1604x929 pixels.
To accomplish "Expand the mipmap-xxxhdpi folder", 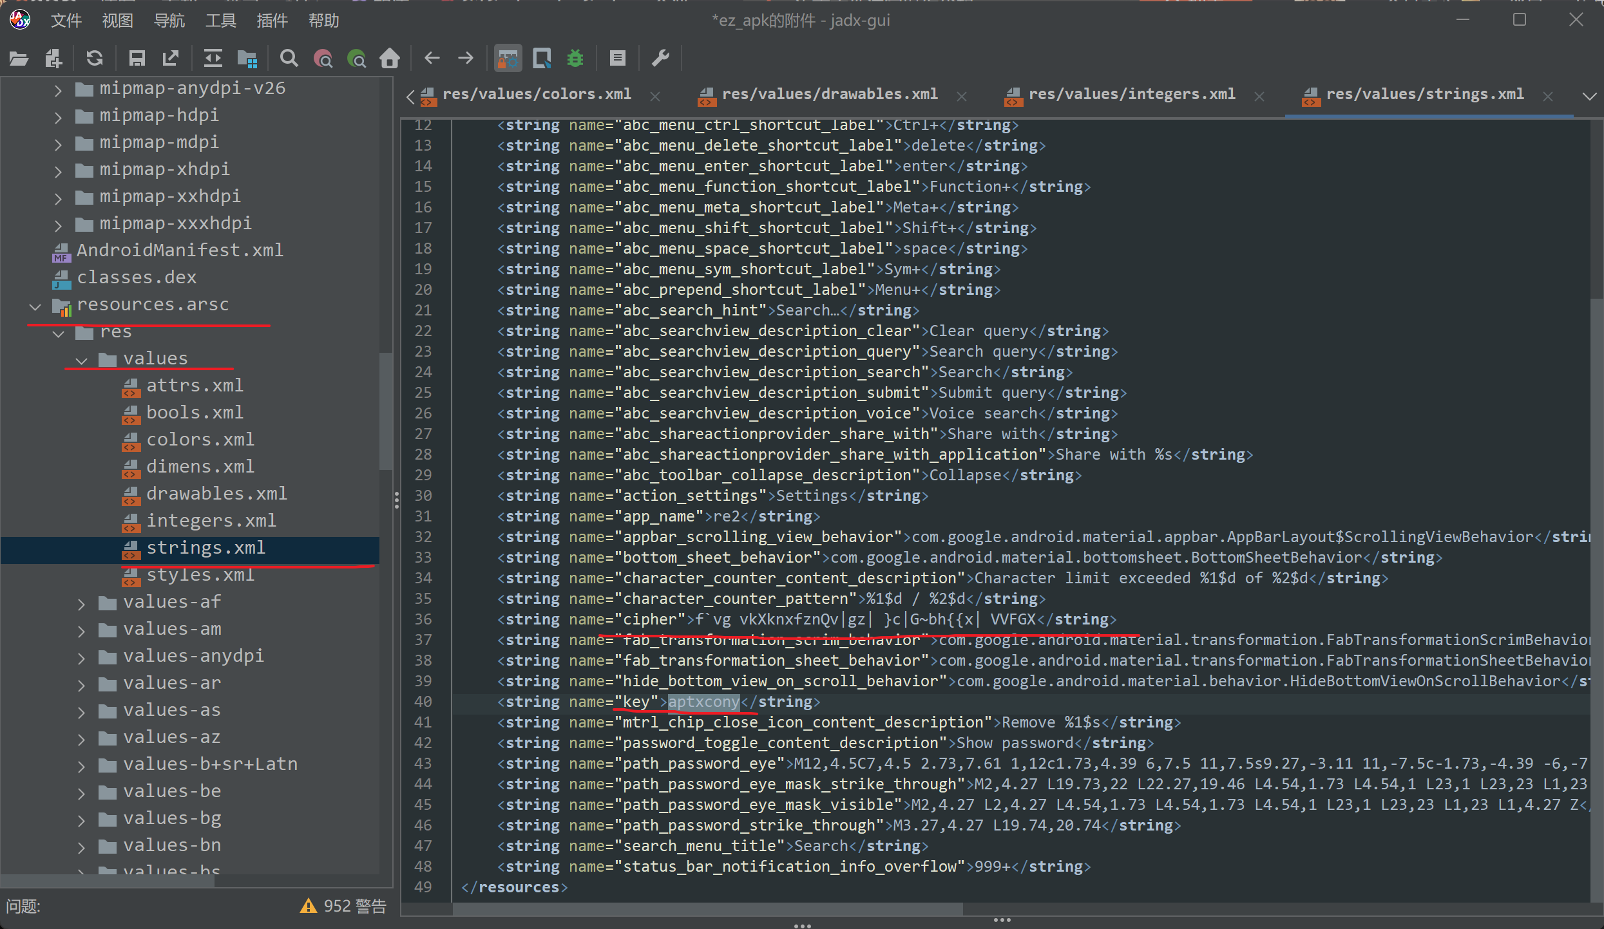I will tap(59, 225).
